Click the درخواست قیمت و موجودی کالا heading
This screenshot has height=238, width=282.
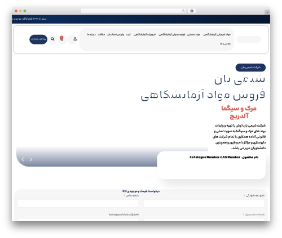141,191
